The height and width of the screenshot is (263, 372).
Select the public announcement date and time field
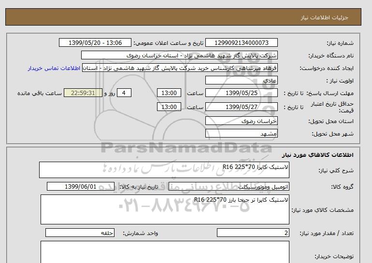pos(95,43)
